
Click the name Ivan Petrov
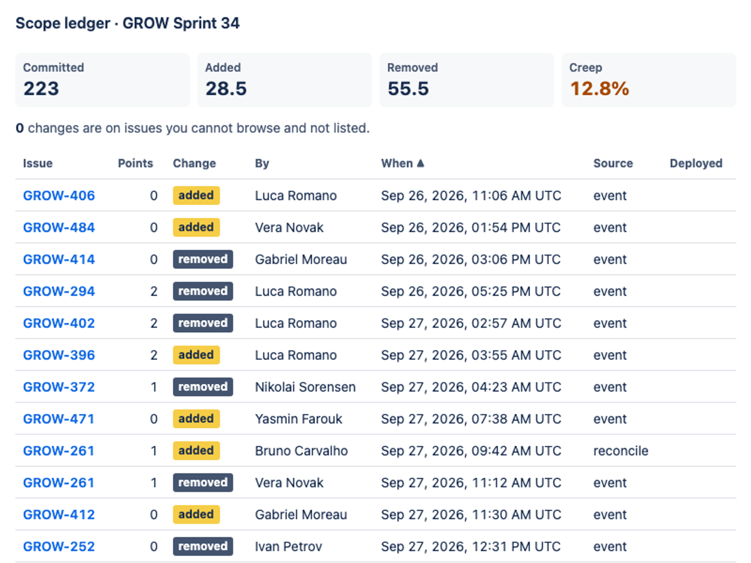click(x=289, y=547)
